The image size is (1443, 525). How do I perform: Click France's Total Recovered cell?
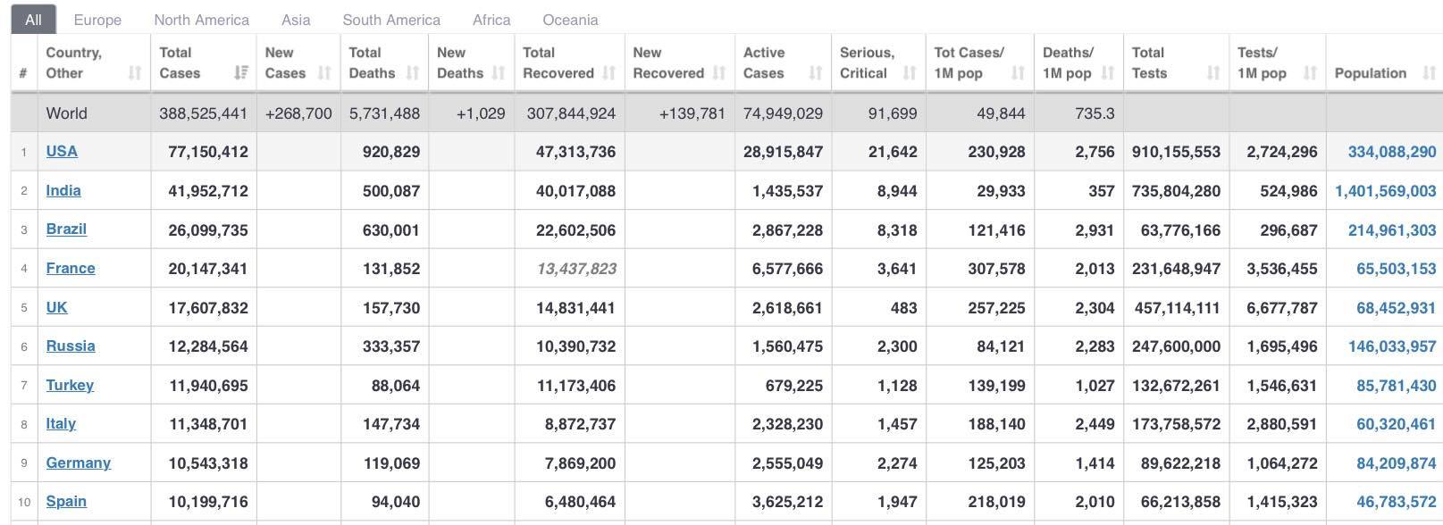pos(569,269)
